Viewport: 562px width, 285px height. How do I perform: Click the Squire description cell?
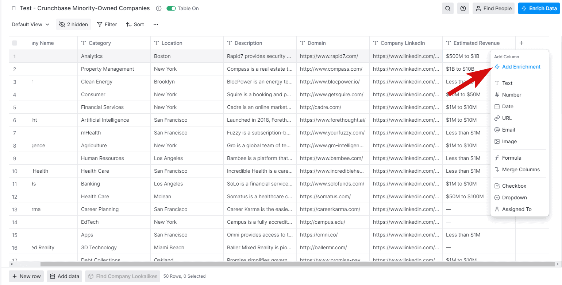point(260,94)
